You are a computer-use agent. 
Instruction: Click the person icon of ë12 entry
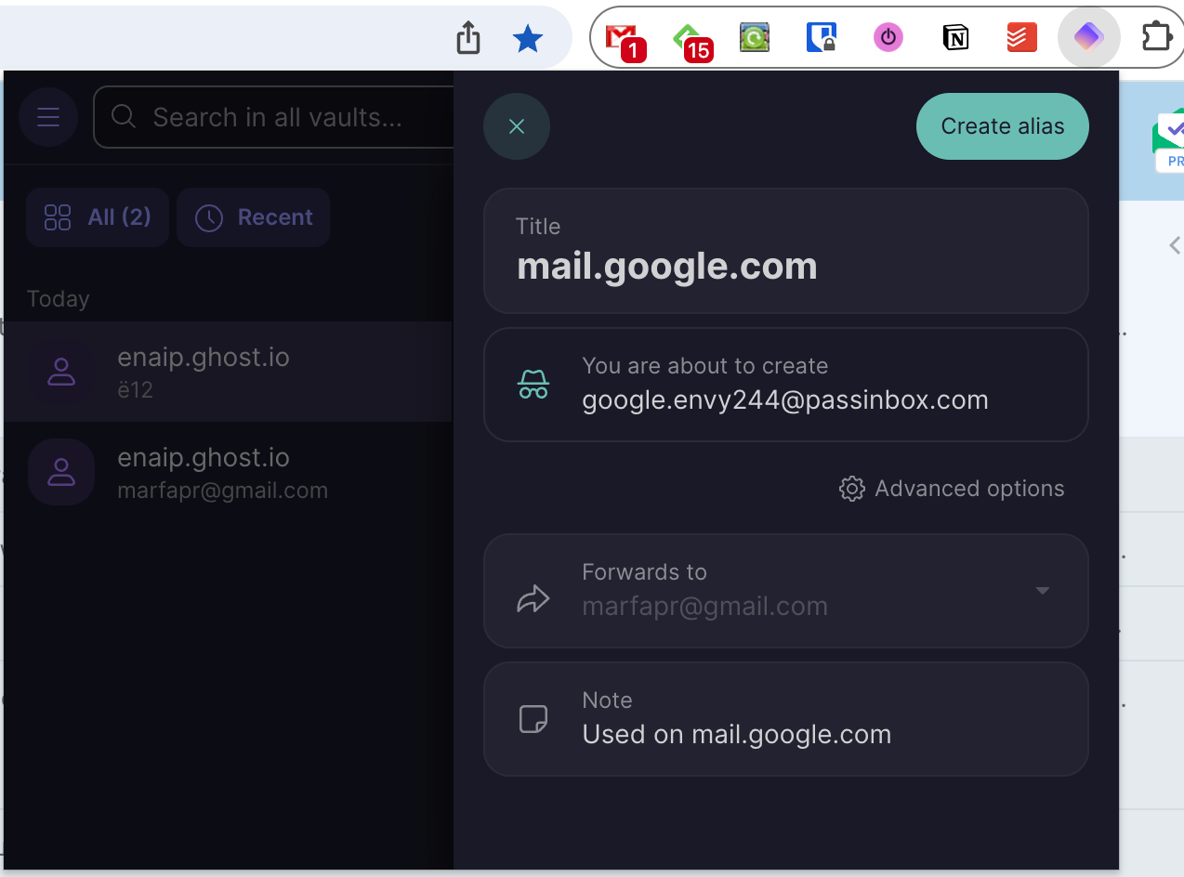pos(61,372)
